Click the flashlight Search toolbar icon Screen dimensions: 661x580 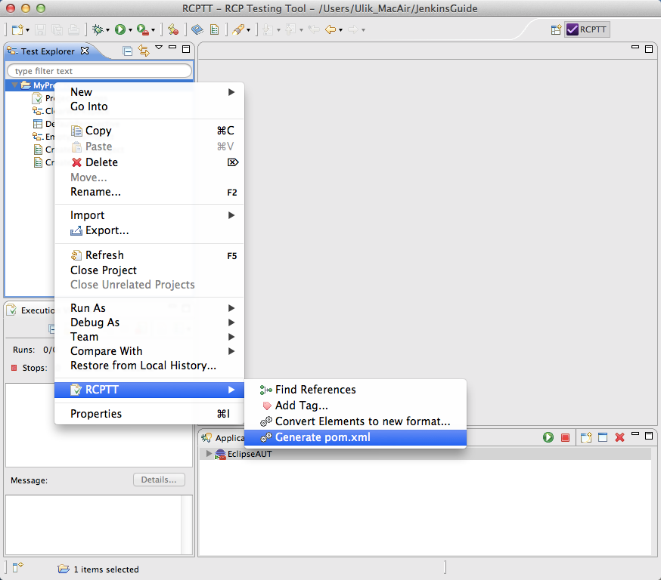238,29
